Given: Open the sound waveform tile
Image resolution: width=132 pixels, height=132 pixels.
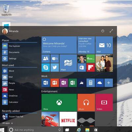Looking at the screenshot, I should (x=86, y=119).
